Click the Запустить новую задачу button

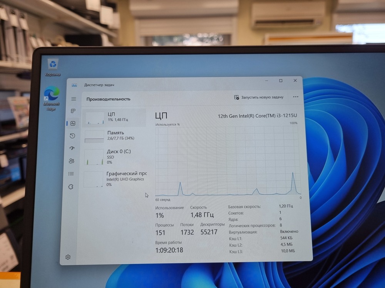tap(262, 97)
